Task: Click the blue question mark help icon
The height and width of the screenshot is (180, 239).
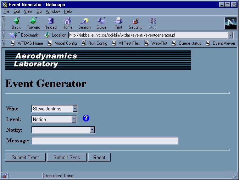Action: pyautogui.click(x=86, y=118)
